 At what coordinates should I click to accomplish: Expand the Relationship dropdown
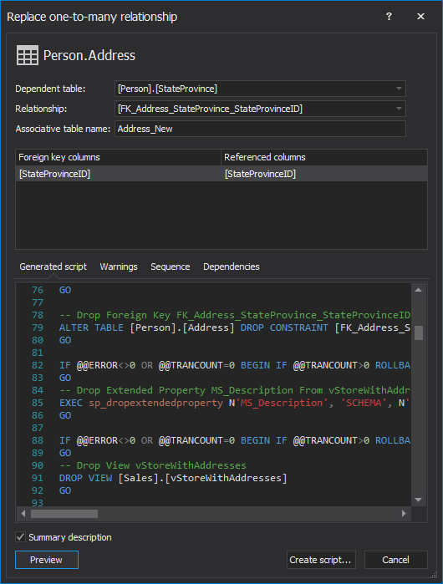[x=399, y=109]
